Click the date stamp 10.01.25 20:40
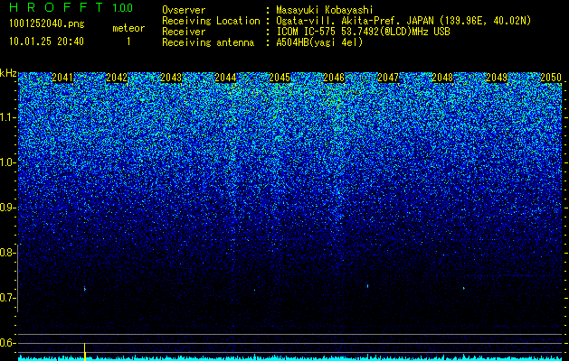Screen dimensions: 569x361 tap(46, 42)
